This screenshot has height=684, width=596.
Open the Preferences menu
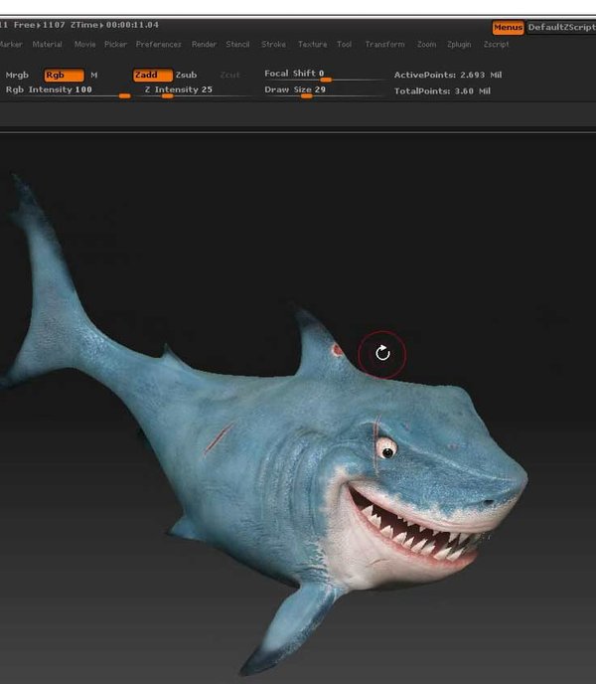tap(158, 44)
